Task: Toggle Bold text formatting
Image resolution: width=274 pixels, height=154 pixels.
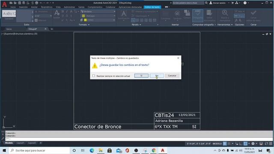Action: [x=63, y=12]
